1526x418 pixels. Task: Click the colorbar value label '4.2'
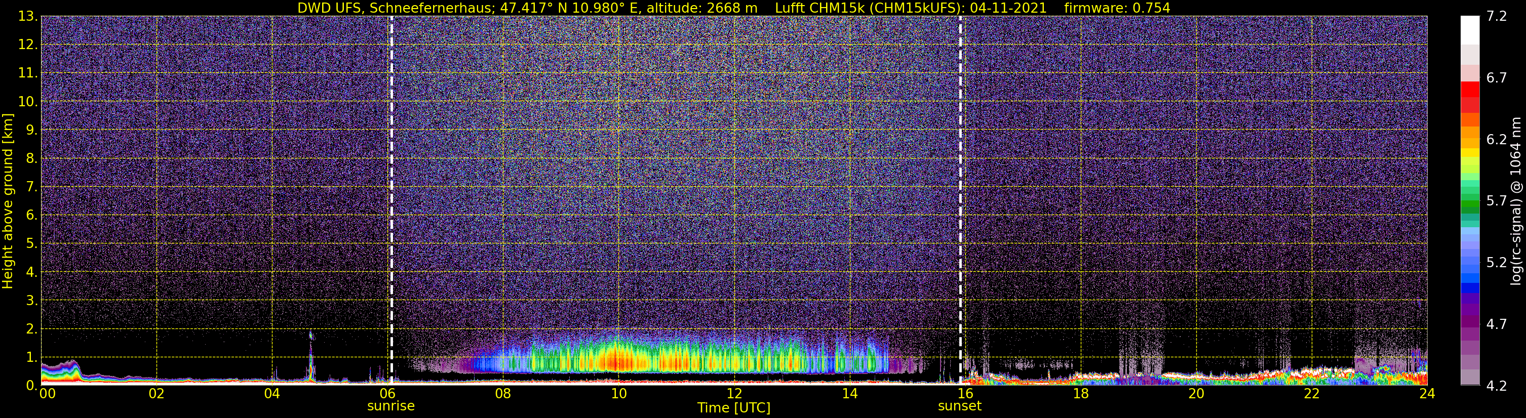pyautogui.click(x=1497, y=386)
